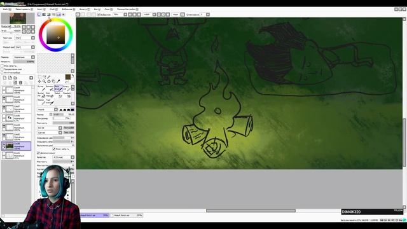
Task: Create a new layer folder
Action: coord(15,78)
